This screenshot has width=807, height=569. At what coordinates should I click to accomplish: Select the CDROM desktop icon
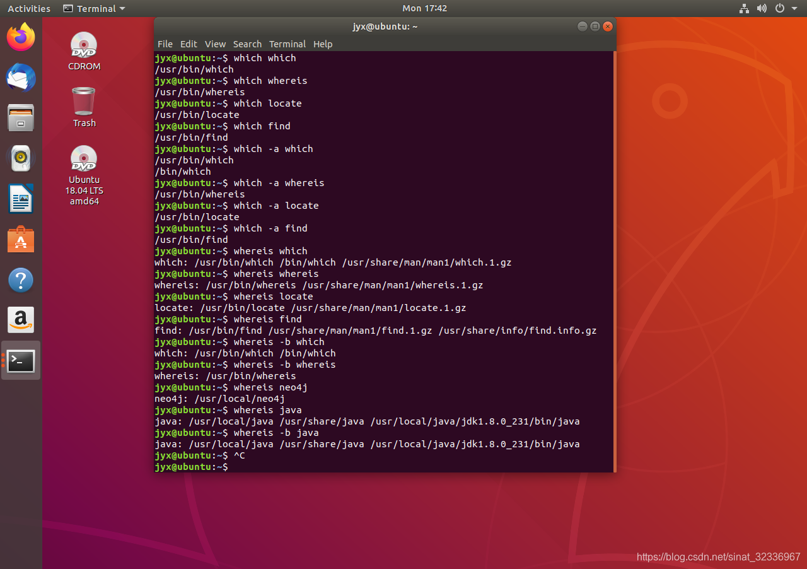84,50
